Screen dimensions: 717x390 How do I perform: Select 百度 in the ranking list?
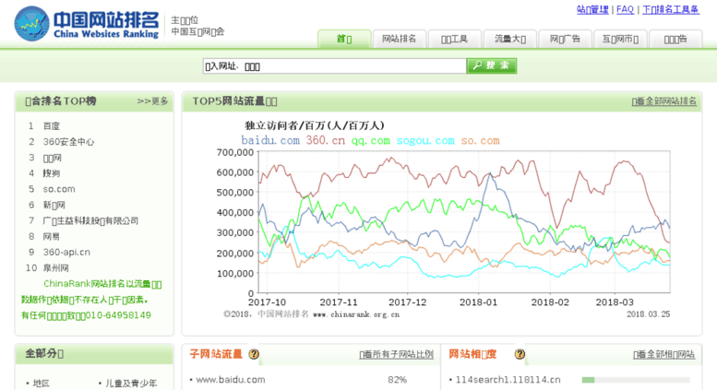click(x=52, y=126)
